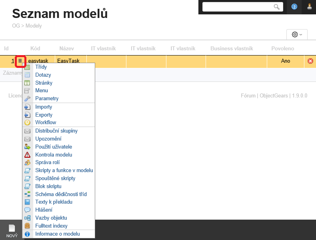Click the blue info icon for Informace o modelu
This screenshot has width=316, height=240.
(x=27, y=234)
